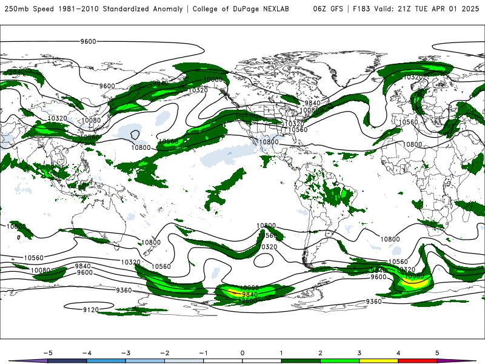The height and width of the screenshot is (364, 485).
Task: Click the '-1' tick label on the colorbar
Action: (203, 353)
